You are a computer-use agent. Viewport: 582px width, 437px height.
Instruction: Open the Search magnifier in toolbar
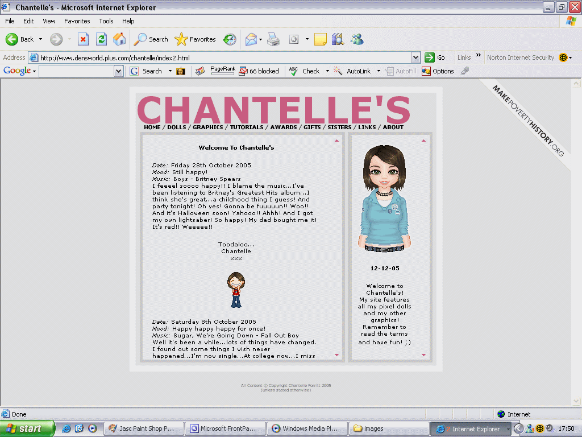150,39
